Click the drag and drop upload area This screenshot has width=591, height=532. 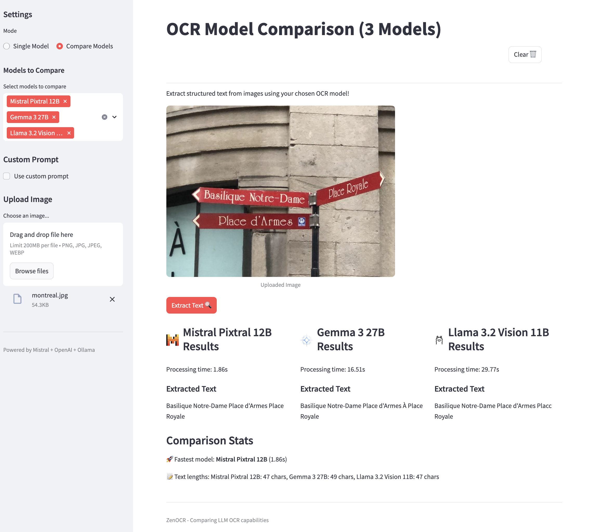pyautogui.click(x=63, y=243)
